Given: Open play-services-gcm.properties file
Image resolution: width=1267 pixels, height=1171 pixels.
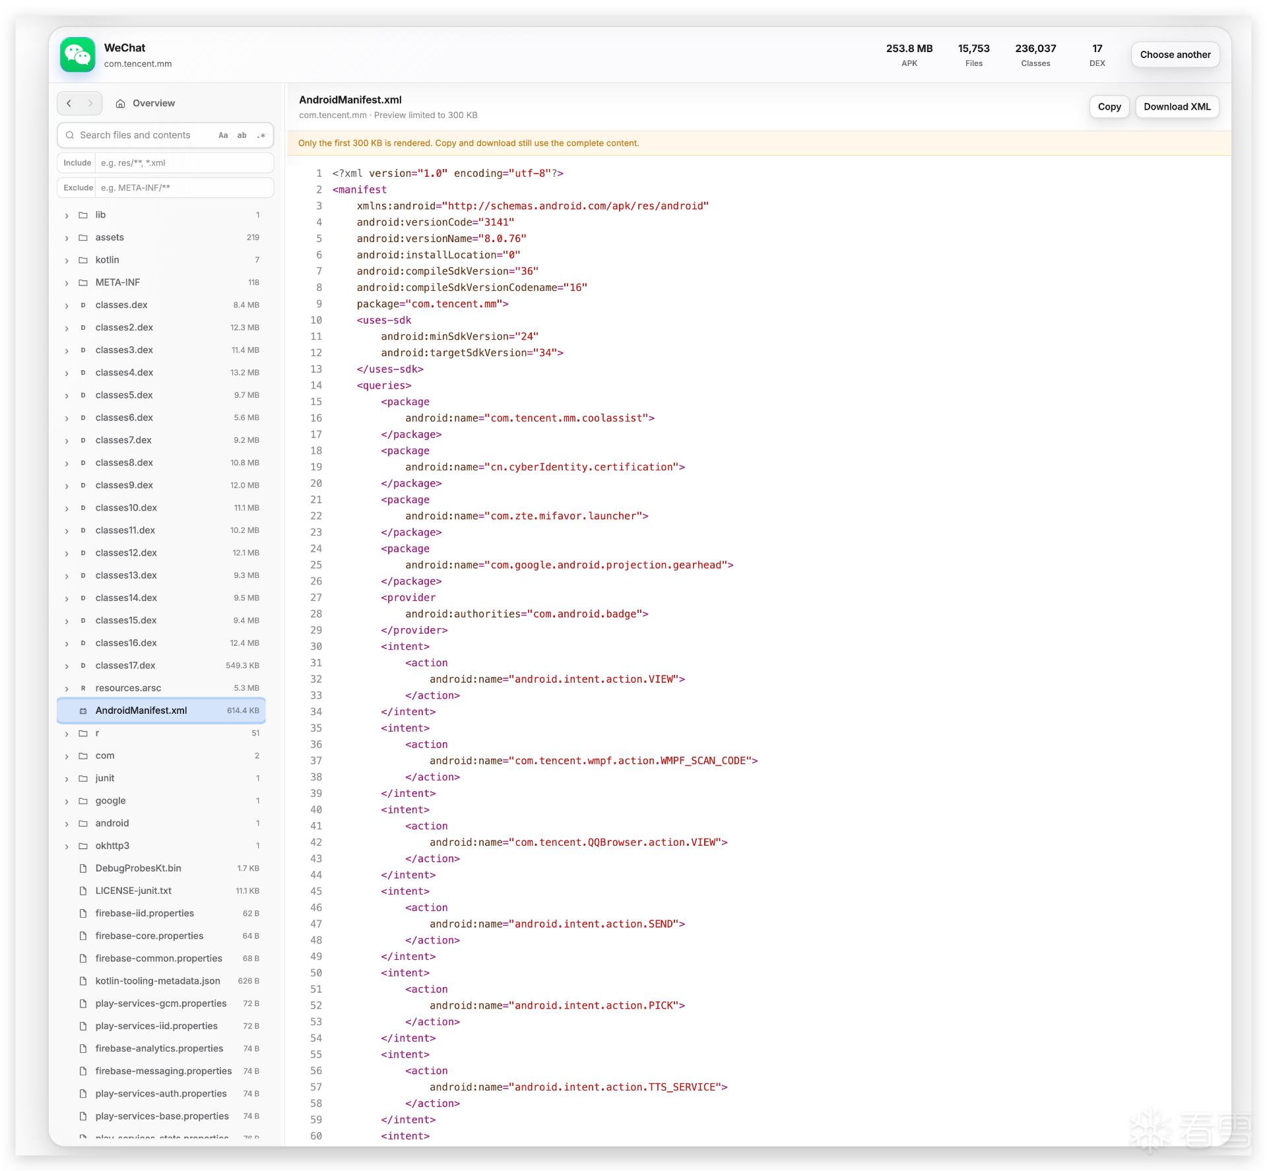Looking at the screenshot, I should click(162, 1003).
